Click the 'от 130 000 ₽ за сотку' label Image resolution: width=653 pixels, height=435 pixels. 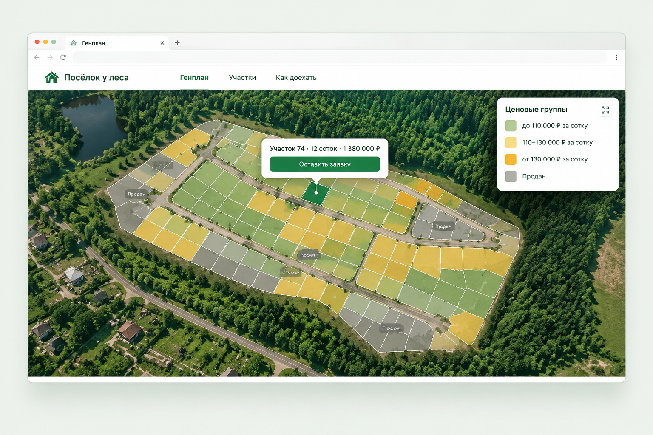pyautogui.click(x=555, y=159)
